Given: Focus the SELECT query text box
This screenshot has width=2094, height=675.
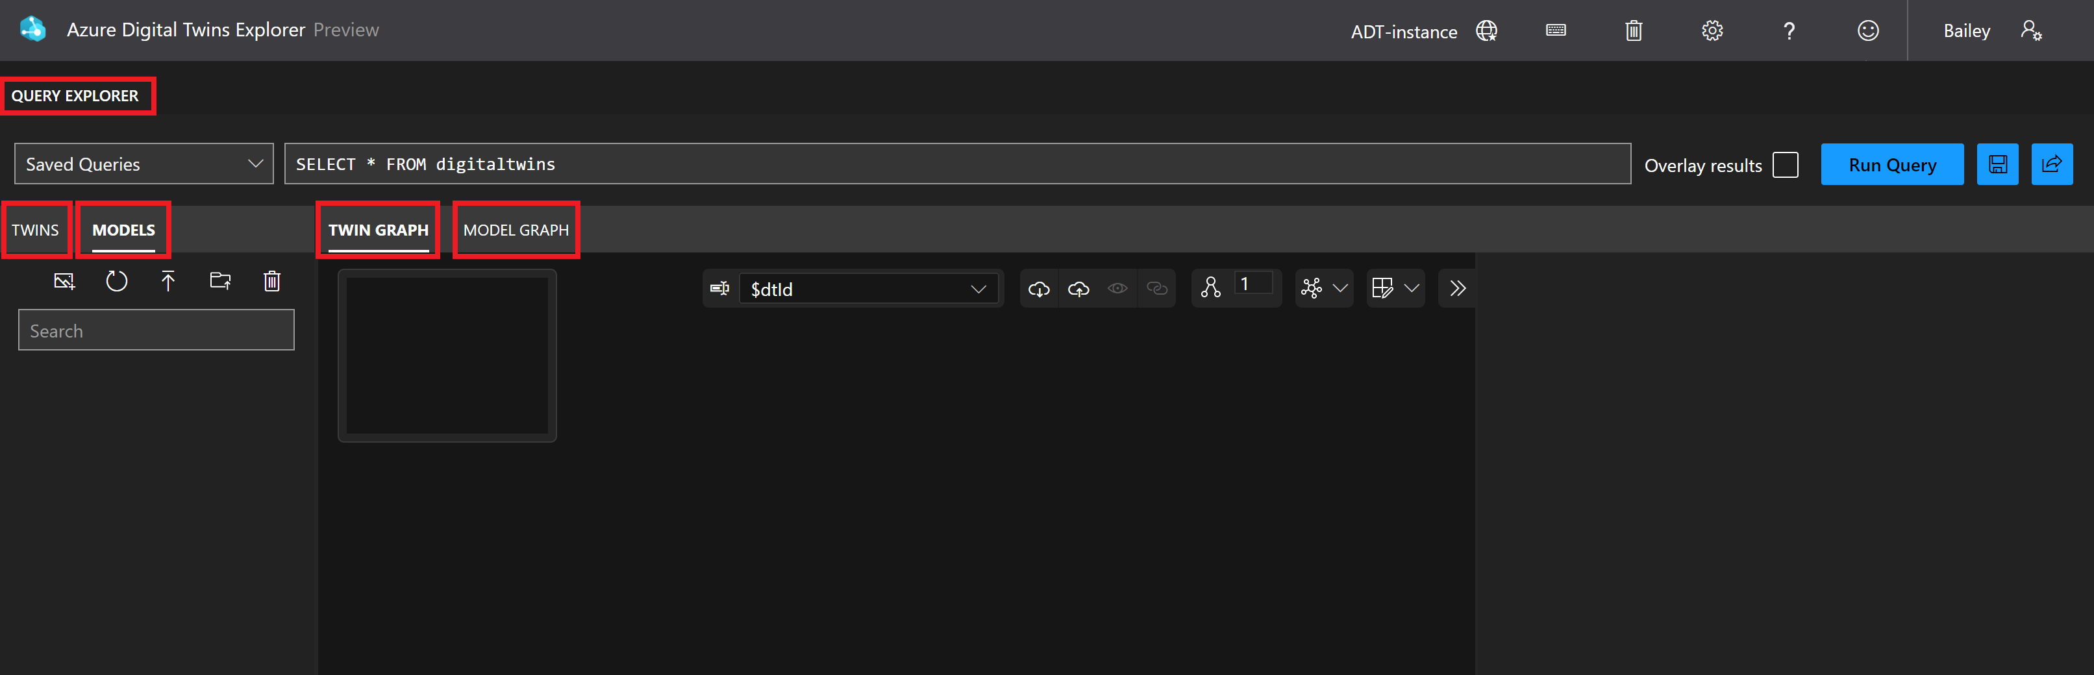Looking at the screenshot, I should 958,164.
